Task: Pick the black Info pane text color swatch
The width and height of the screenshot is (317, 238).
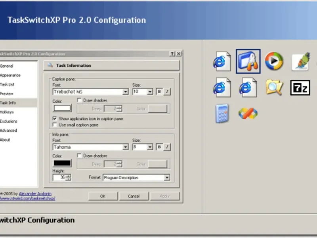Action: click(x=62, y=163)
